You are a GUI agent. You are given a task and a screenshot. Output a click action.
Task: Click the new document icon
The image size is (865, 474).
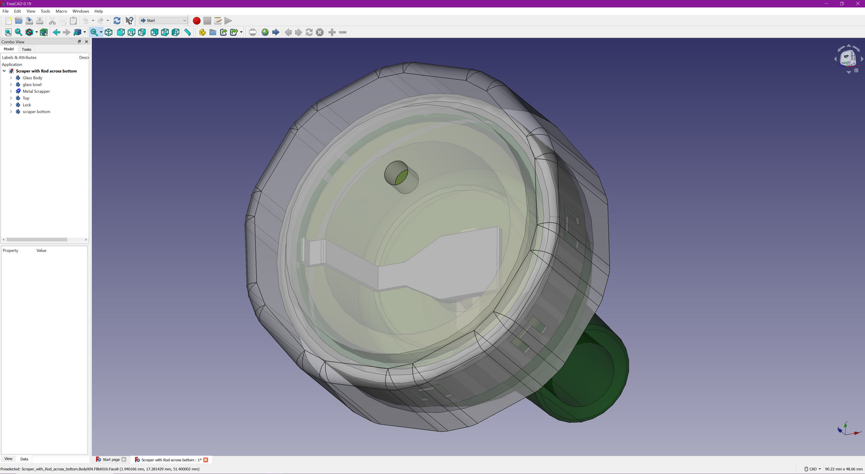click(x=8, y=21)
